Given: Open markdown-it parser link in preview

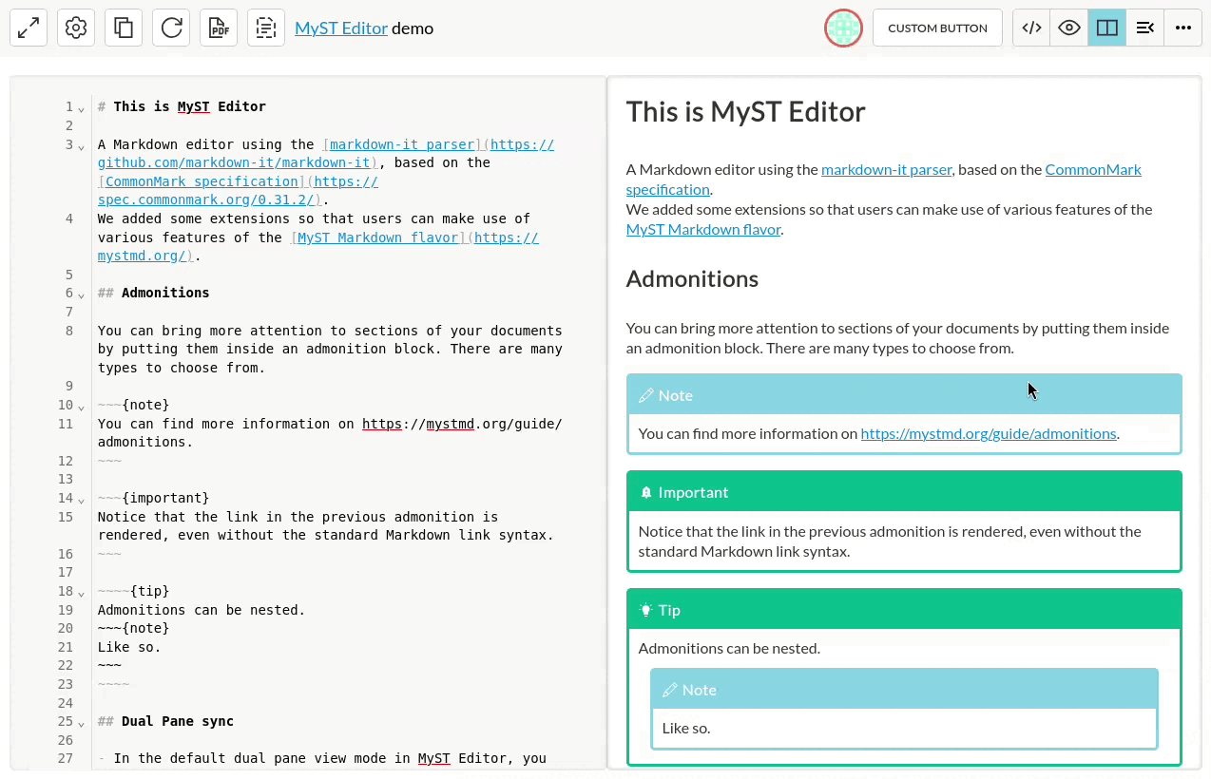Looking at the screenshot, I should click(886, 169).
